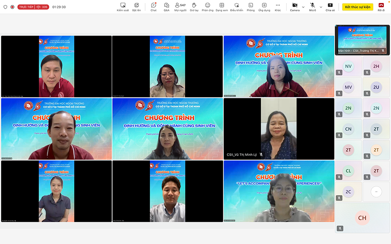Open the Mọi người participant list
This screenshot has height=244, width=391.
pyautogui.click(x=180, y=7)
